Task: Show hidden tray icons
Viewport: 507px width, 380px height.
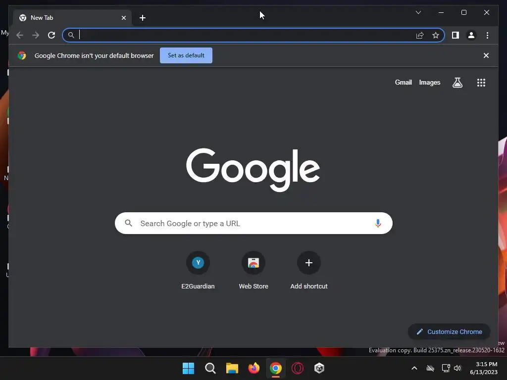Action: 414,368
